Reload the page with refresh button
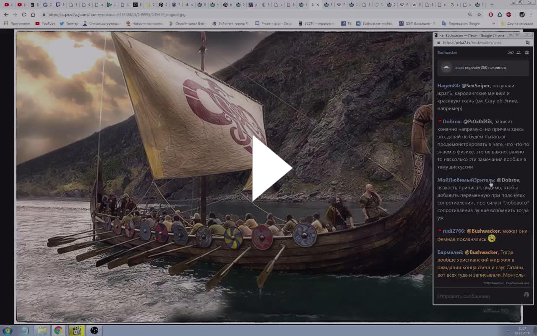Viewport: 537px width, 336px height. [24, 14]
